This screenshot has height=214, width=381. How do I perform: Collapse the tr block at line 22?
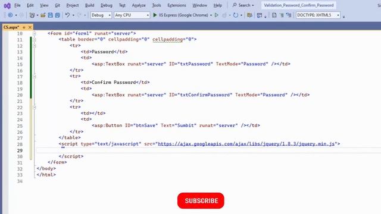[35, 107]
